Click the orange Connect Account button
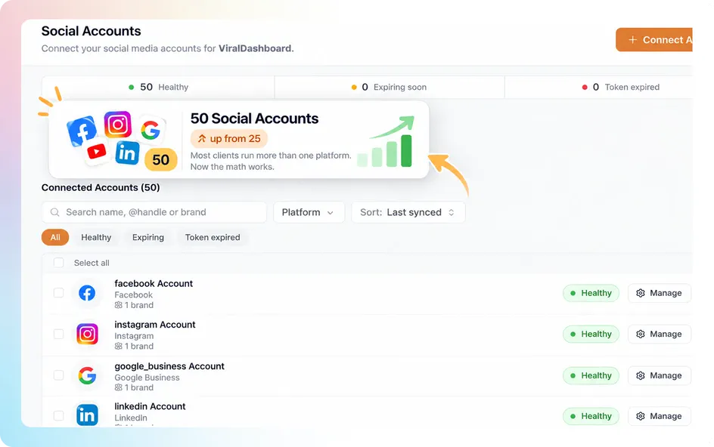This screenshot has height=447, width=714. (654, 40)
